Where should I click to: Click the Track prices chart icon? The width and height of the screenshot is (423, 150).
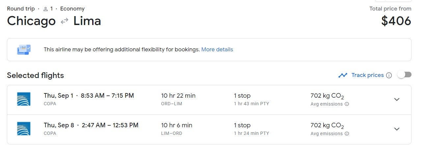pyautogui.click(x=343, y=75)
